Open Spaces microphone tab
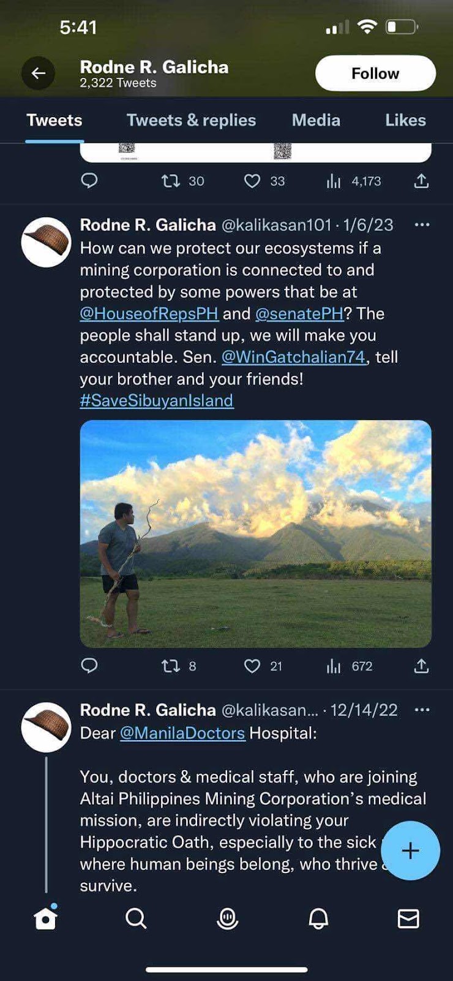The image size is (453, 981). (x=227, y=918)
